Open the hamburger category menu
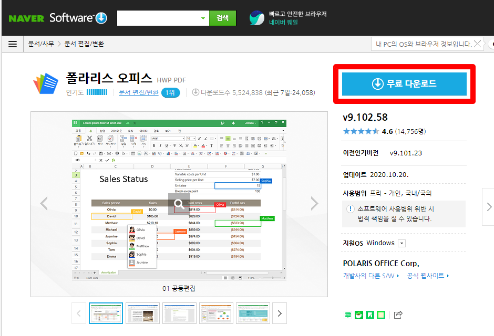Screen dimensions: 494x336 click(x=13, y=44)
